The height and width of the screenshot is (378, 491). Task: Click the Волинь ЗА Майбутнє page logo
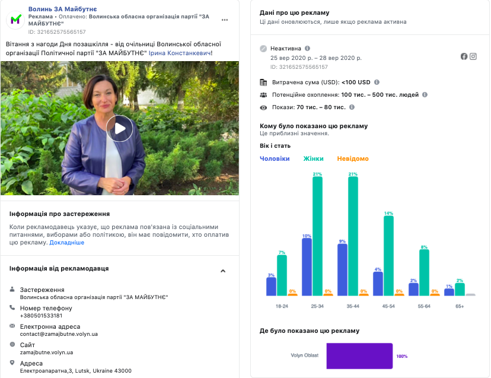pos(15,21)
